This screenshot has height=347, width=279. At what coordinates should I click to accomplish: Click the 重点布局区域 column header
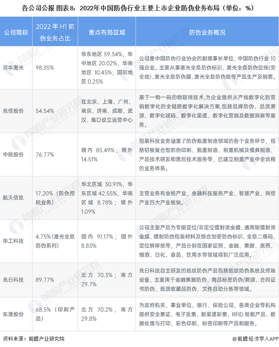107,32
